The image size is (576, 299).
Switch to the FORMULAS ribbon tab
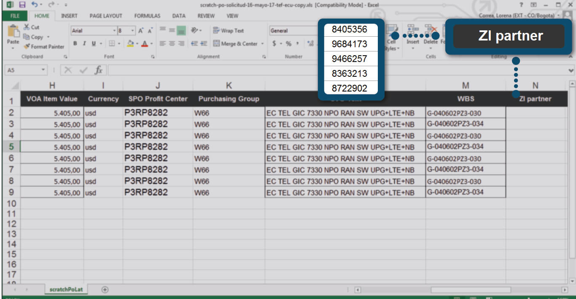click(147, 16)
